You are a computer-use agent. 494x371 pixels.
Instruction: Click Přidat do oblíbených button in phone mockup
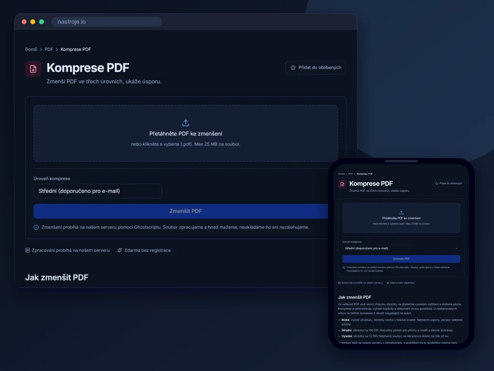click(449, 183)
